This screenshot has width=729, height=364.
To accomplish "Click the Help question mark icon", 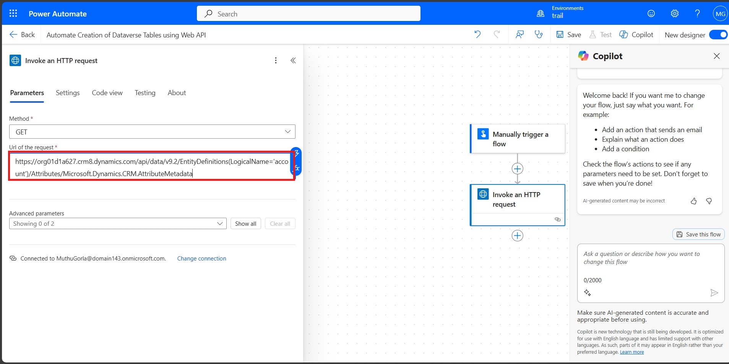I will tap(697, 14).
